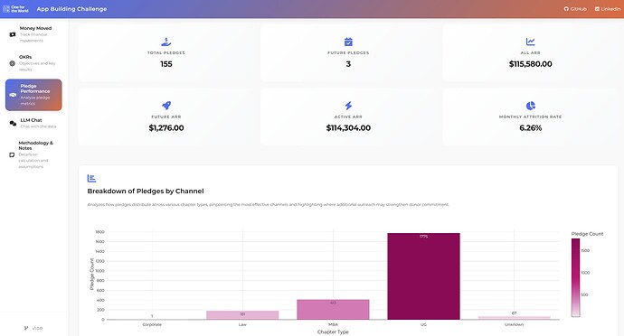Viewport: 624px width, 336px height.
Task: Click the Future Pledges value 3
Action: (x=348, y=64)
